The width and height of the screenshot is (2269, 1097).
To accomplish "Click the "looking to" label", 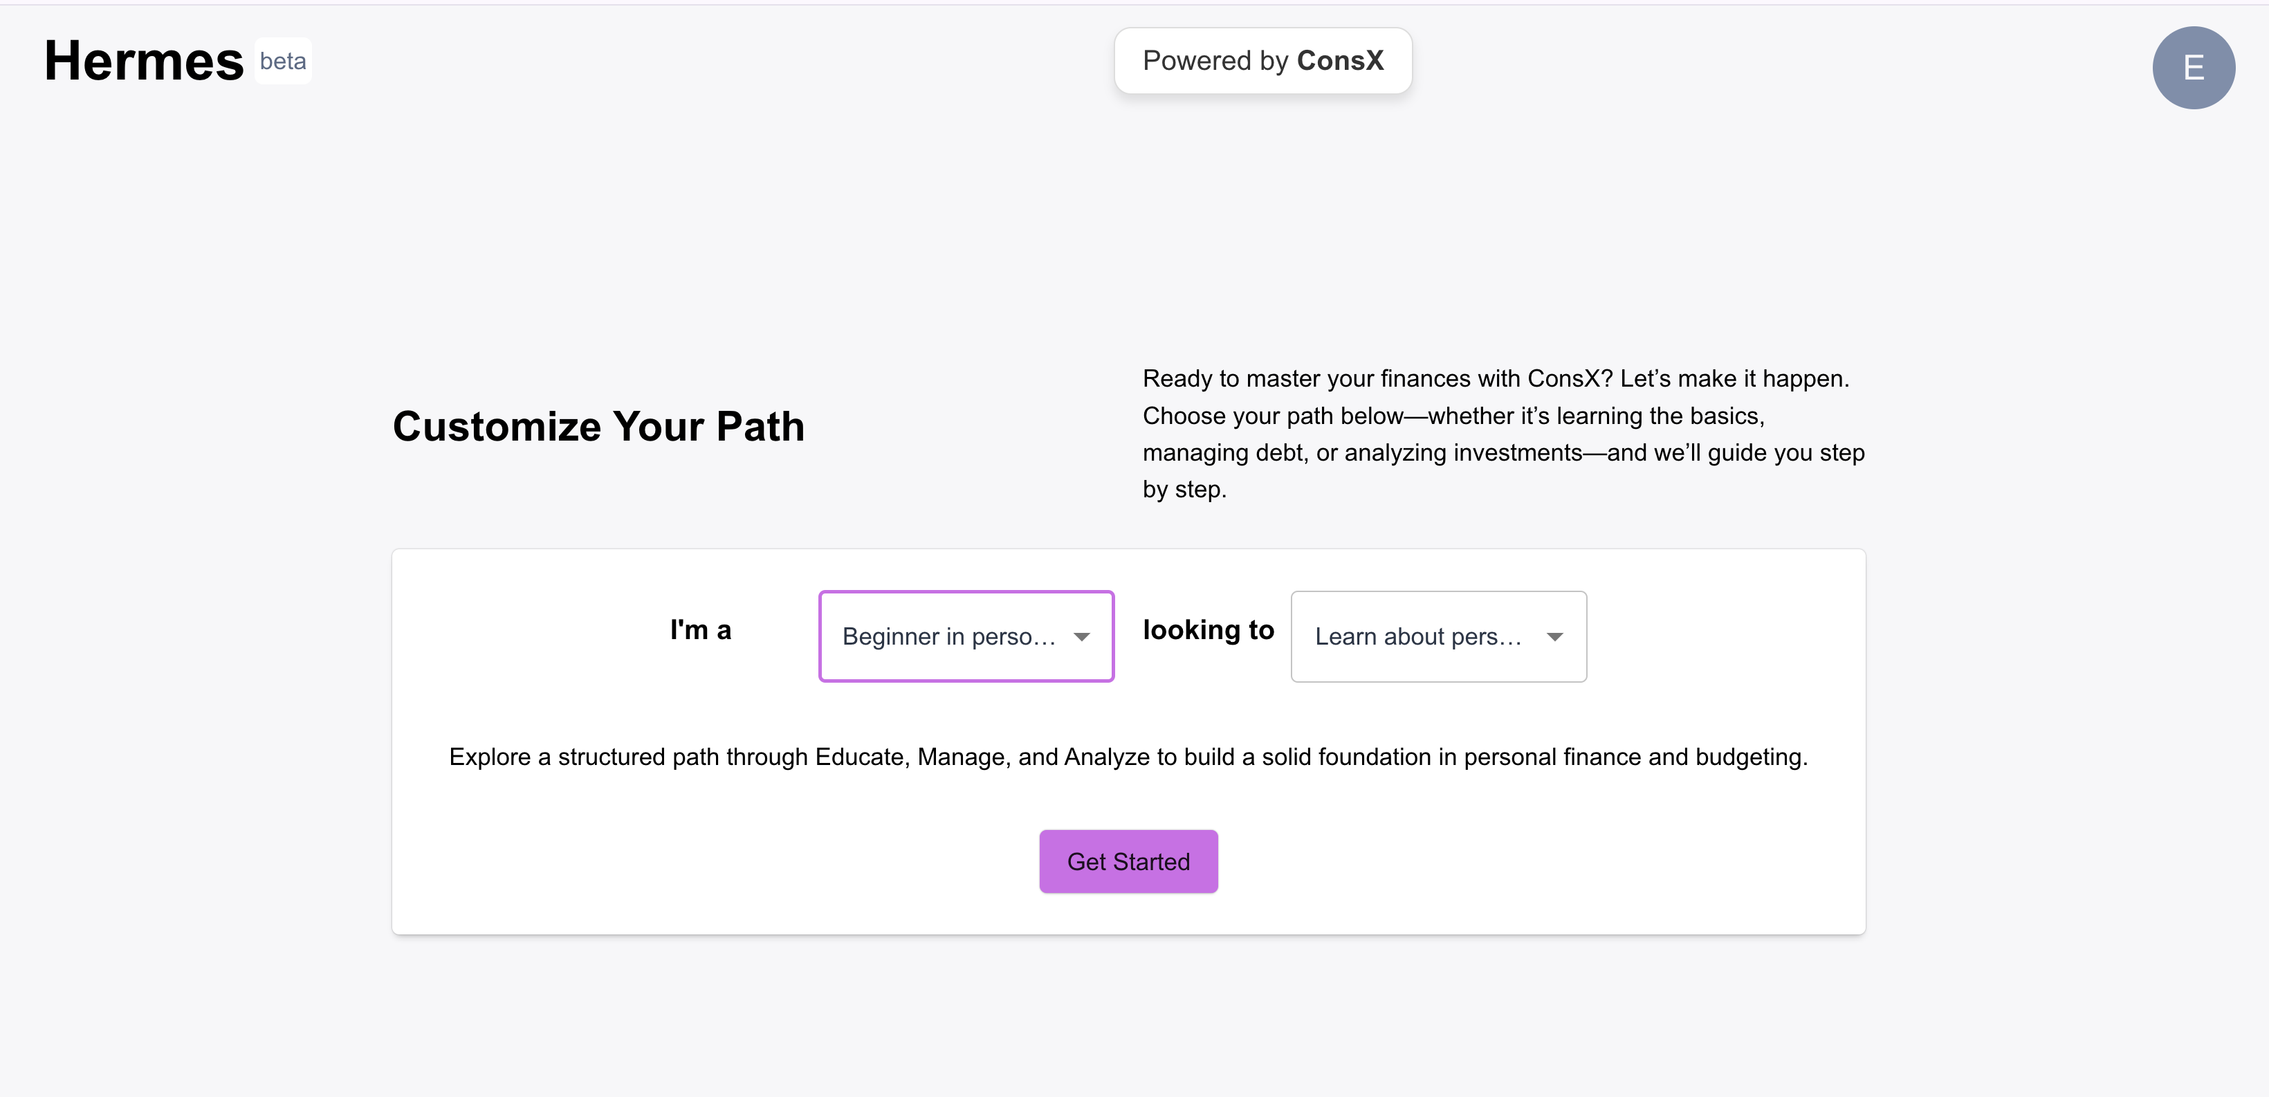I will tap(1208, 630).
